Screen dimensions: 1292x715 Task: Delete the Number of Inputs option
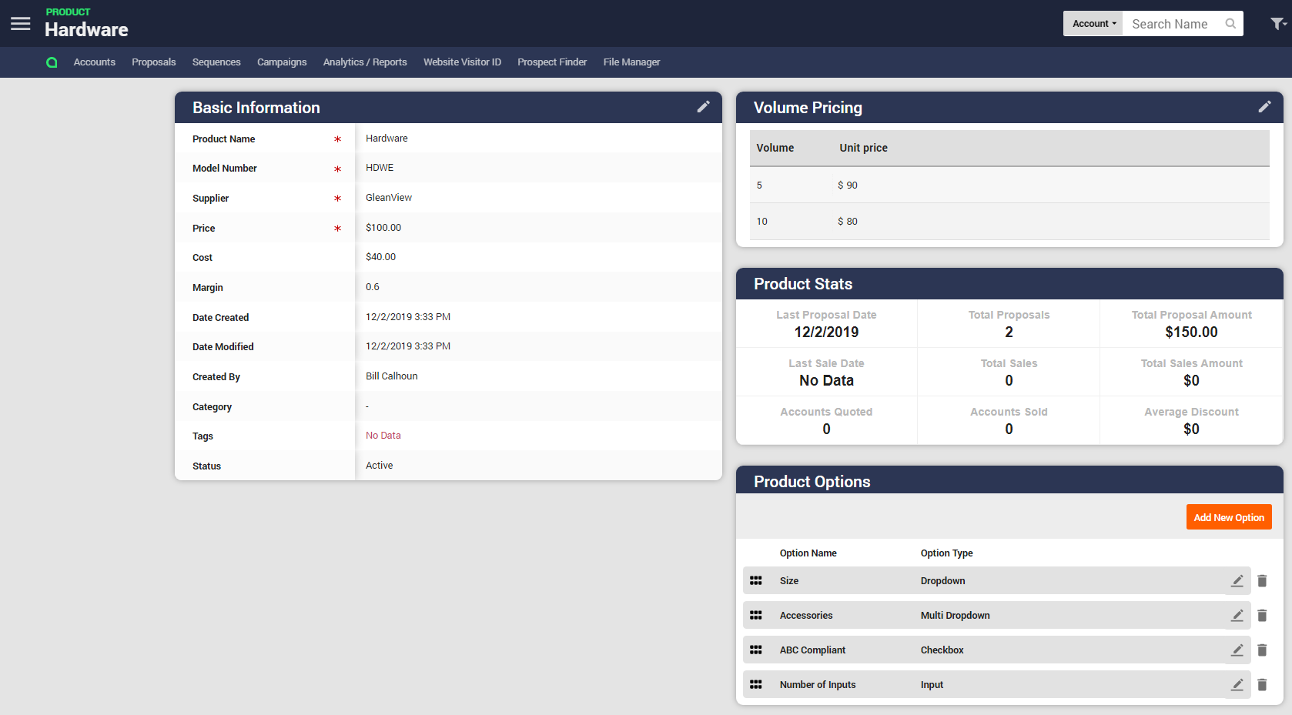(1262, 684)
